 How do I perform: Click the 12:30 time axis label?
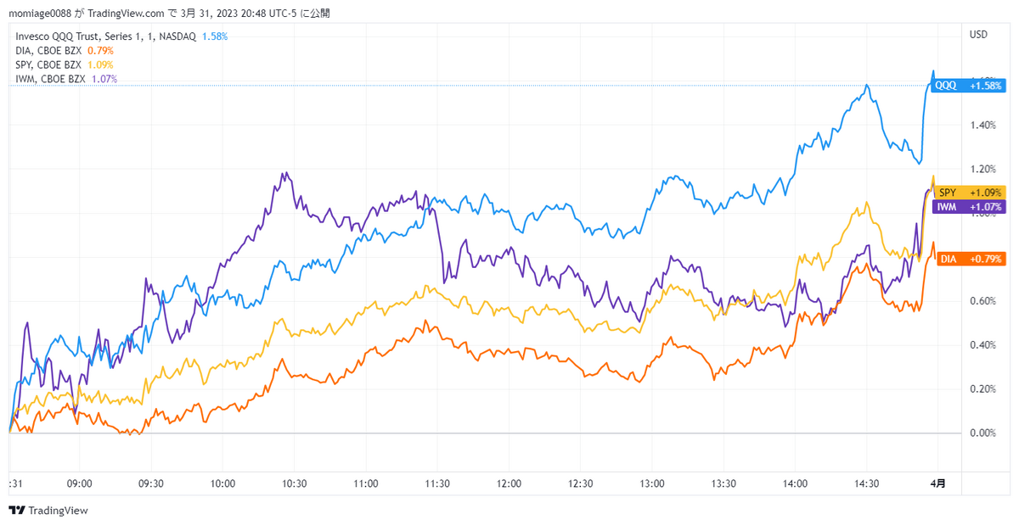point(580,483)
